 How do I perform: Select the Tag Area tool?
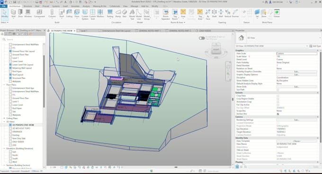[x=200, y=14]
